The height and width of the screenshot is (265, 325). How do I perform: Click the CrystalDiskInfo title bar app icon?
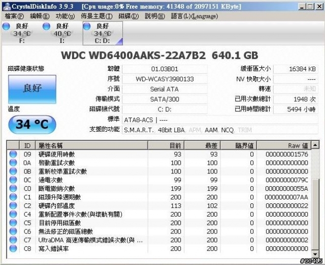coord(7,7)
